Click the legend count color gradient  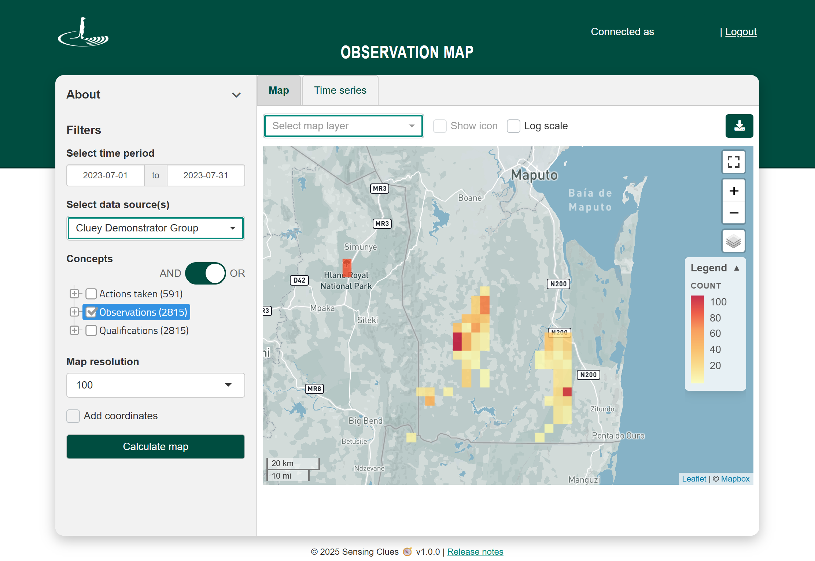[697, 339]
